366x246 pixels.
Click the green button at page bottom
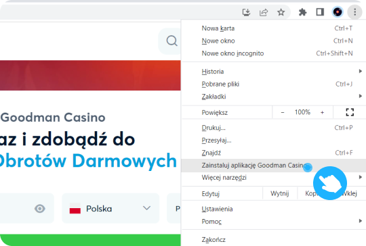[90, 240]
